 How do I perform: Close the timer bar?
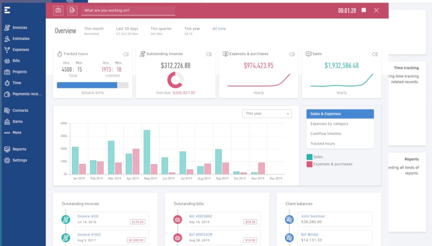pyautogui.click(x=376, y=10)
